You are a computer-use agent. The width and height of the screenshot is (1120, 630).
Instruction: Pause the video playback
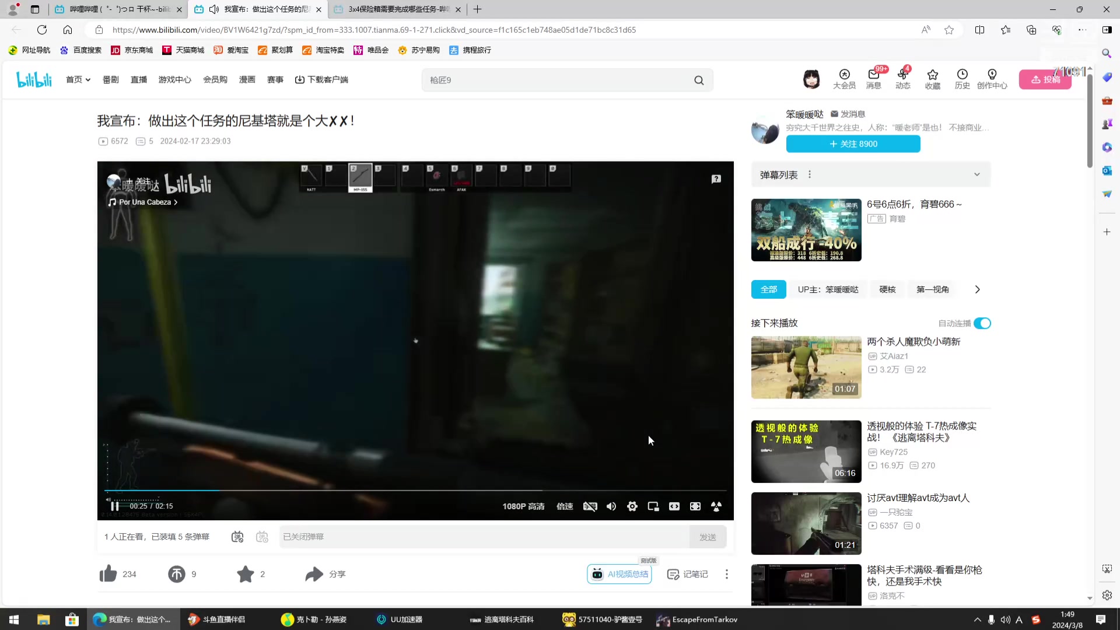115,506
